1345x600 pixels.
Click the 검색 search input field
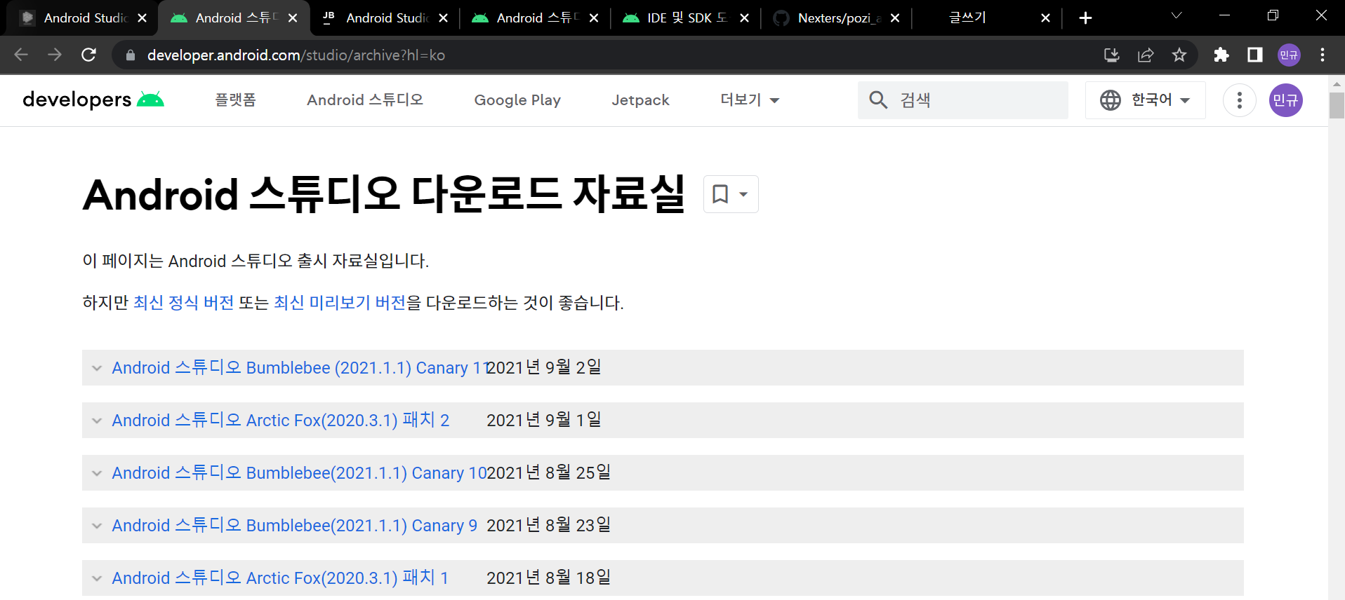[x=963, y=100]
